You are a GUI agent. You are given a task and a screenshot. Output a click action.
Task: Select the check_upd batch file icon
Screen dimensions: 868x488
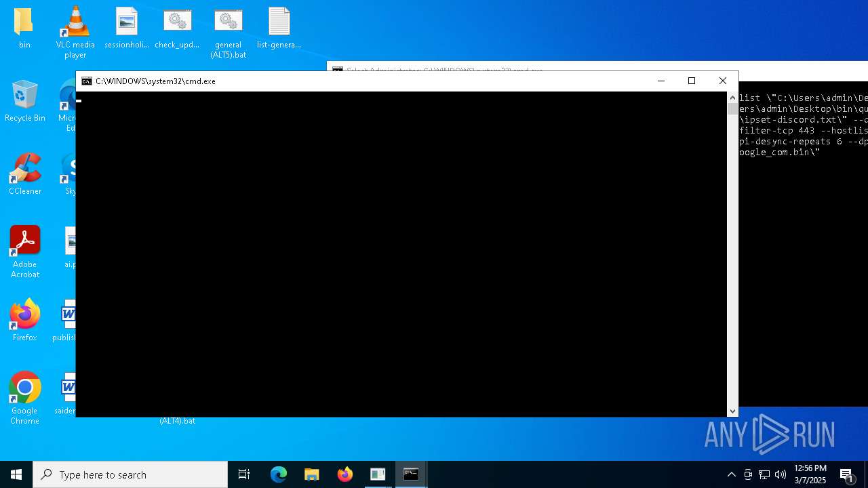tap(177, 28)
